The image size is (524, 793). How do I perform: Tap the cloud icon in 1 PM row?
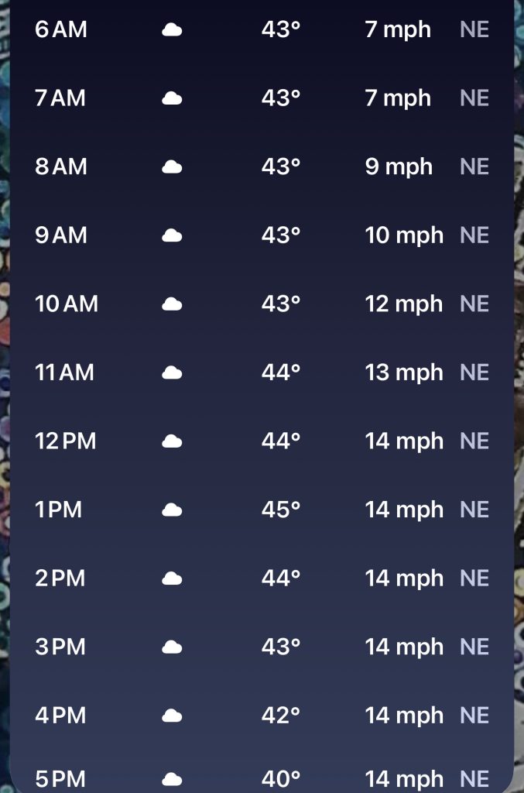coord(172,510)
